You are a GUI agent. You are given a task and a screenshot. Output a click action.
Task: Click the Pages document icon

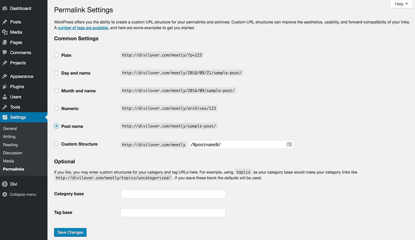tap(5, 42)
